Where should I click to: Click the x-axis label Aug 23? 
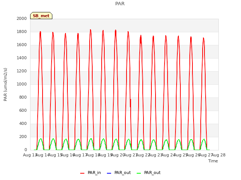(x=156, y=155)
